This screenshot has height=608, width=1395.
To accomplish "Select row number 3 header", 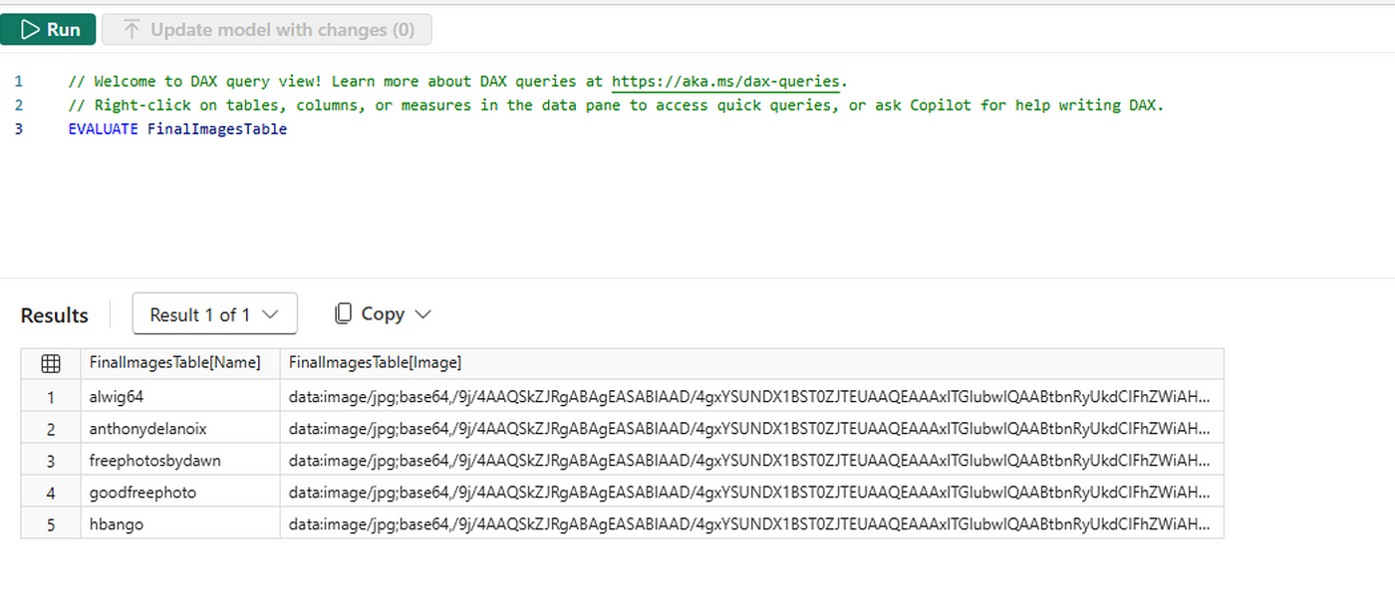I will point(51,460).
